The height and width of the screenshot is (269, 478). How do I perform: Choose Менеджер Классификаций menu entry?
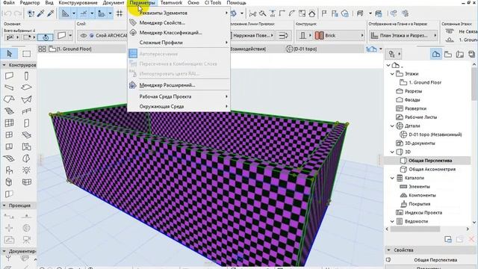[179, 33]
